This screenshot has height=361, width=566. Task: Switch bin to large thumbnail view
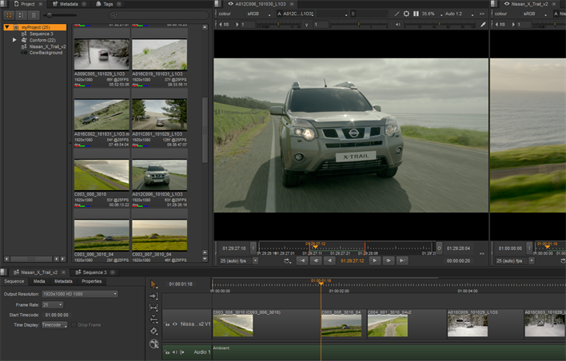pos(9,15)
